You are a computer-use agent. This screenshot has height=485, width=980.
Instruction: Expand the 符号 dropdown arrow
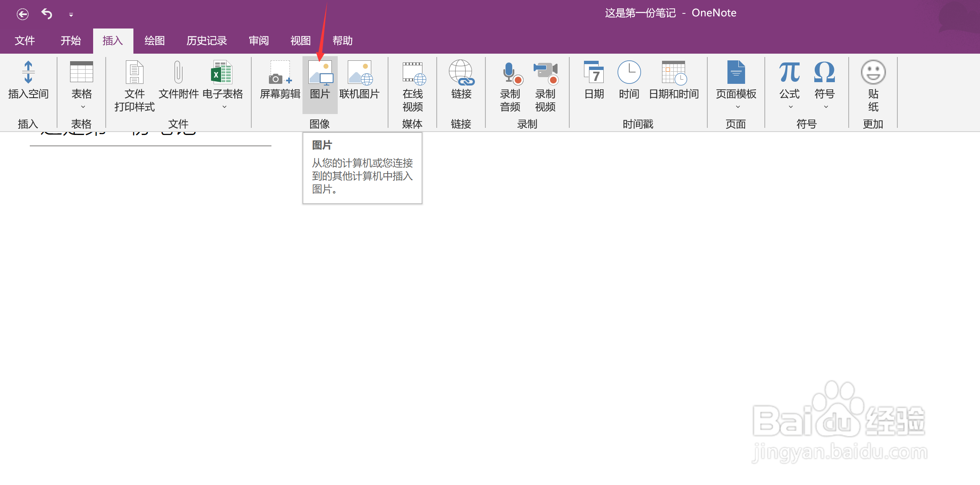pos(826,107)
